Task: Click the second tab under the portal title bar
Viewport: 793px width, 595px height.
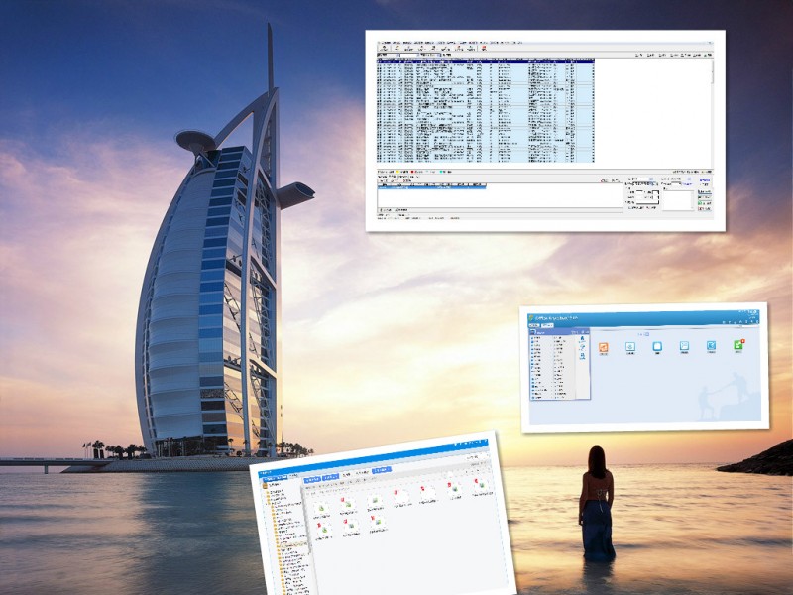Action: click(x=547, y=326)
